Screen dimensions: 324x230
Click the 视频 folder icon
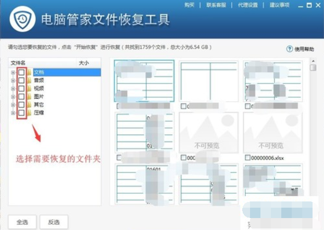(29, 88)
